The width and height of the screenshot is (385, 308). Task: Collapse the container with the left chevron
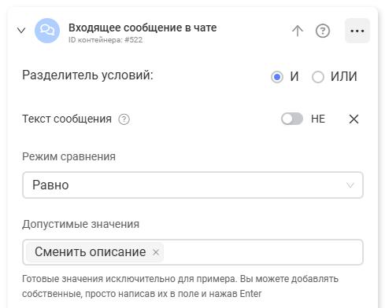tap(21, 31)
